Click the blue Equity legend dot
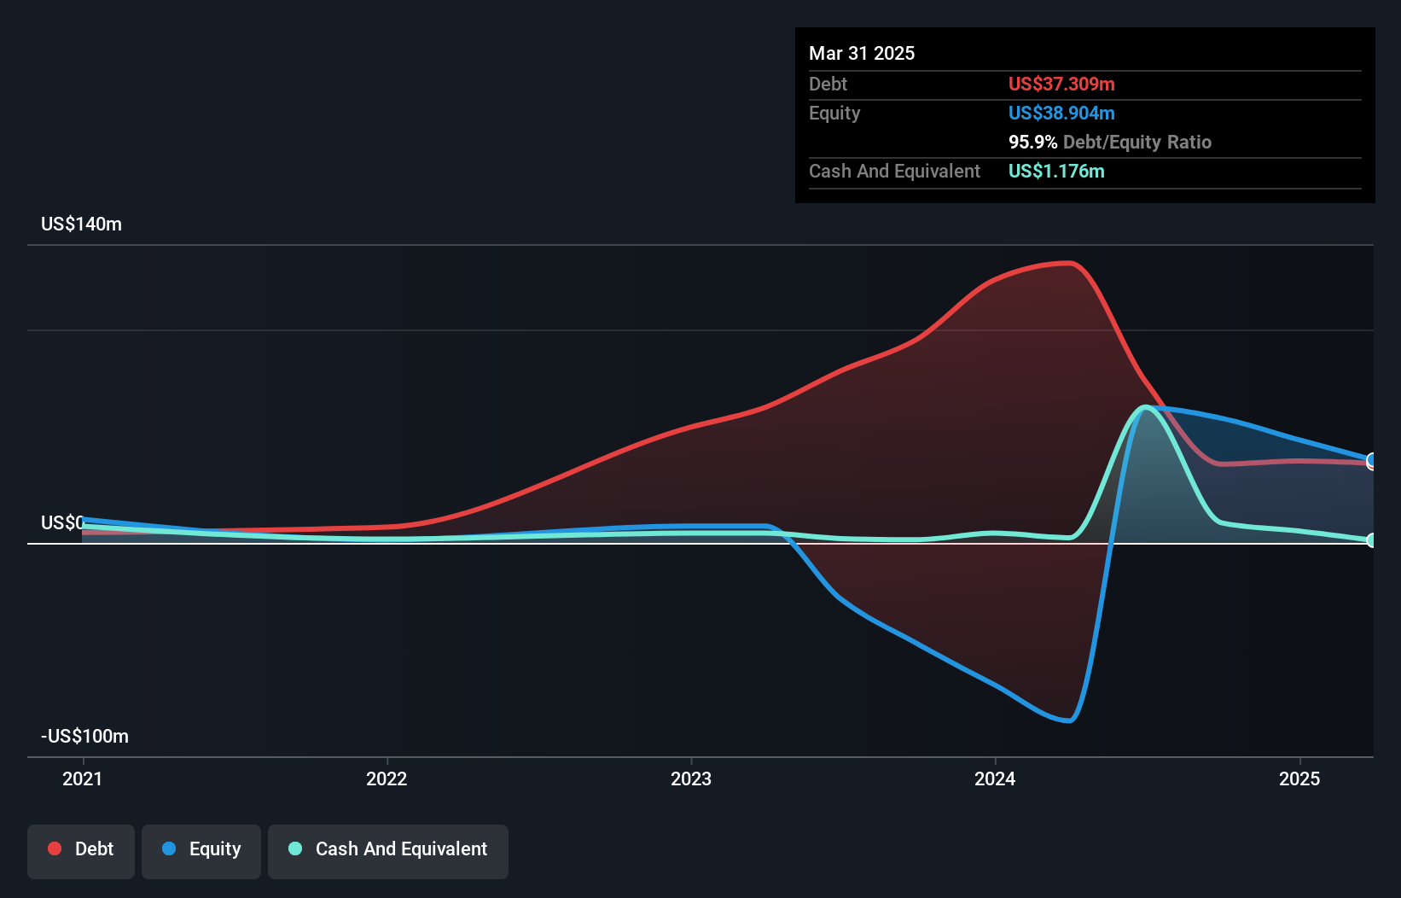The image size is (1401, 898). [169, 848]
